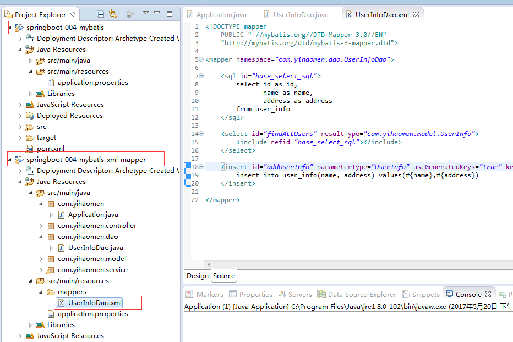The height and width of the screenshot is (342, 513).
Task: Collapse springboot-004-mybatis-xml-mapper project
Action: coord(9,160)
